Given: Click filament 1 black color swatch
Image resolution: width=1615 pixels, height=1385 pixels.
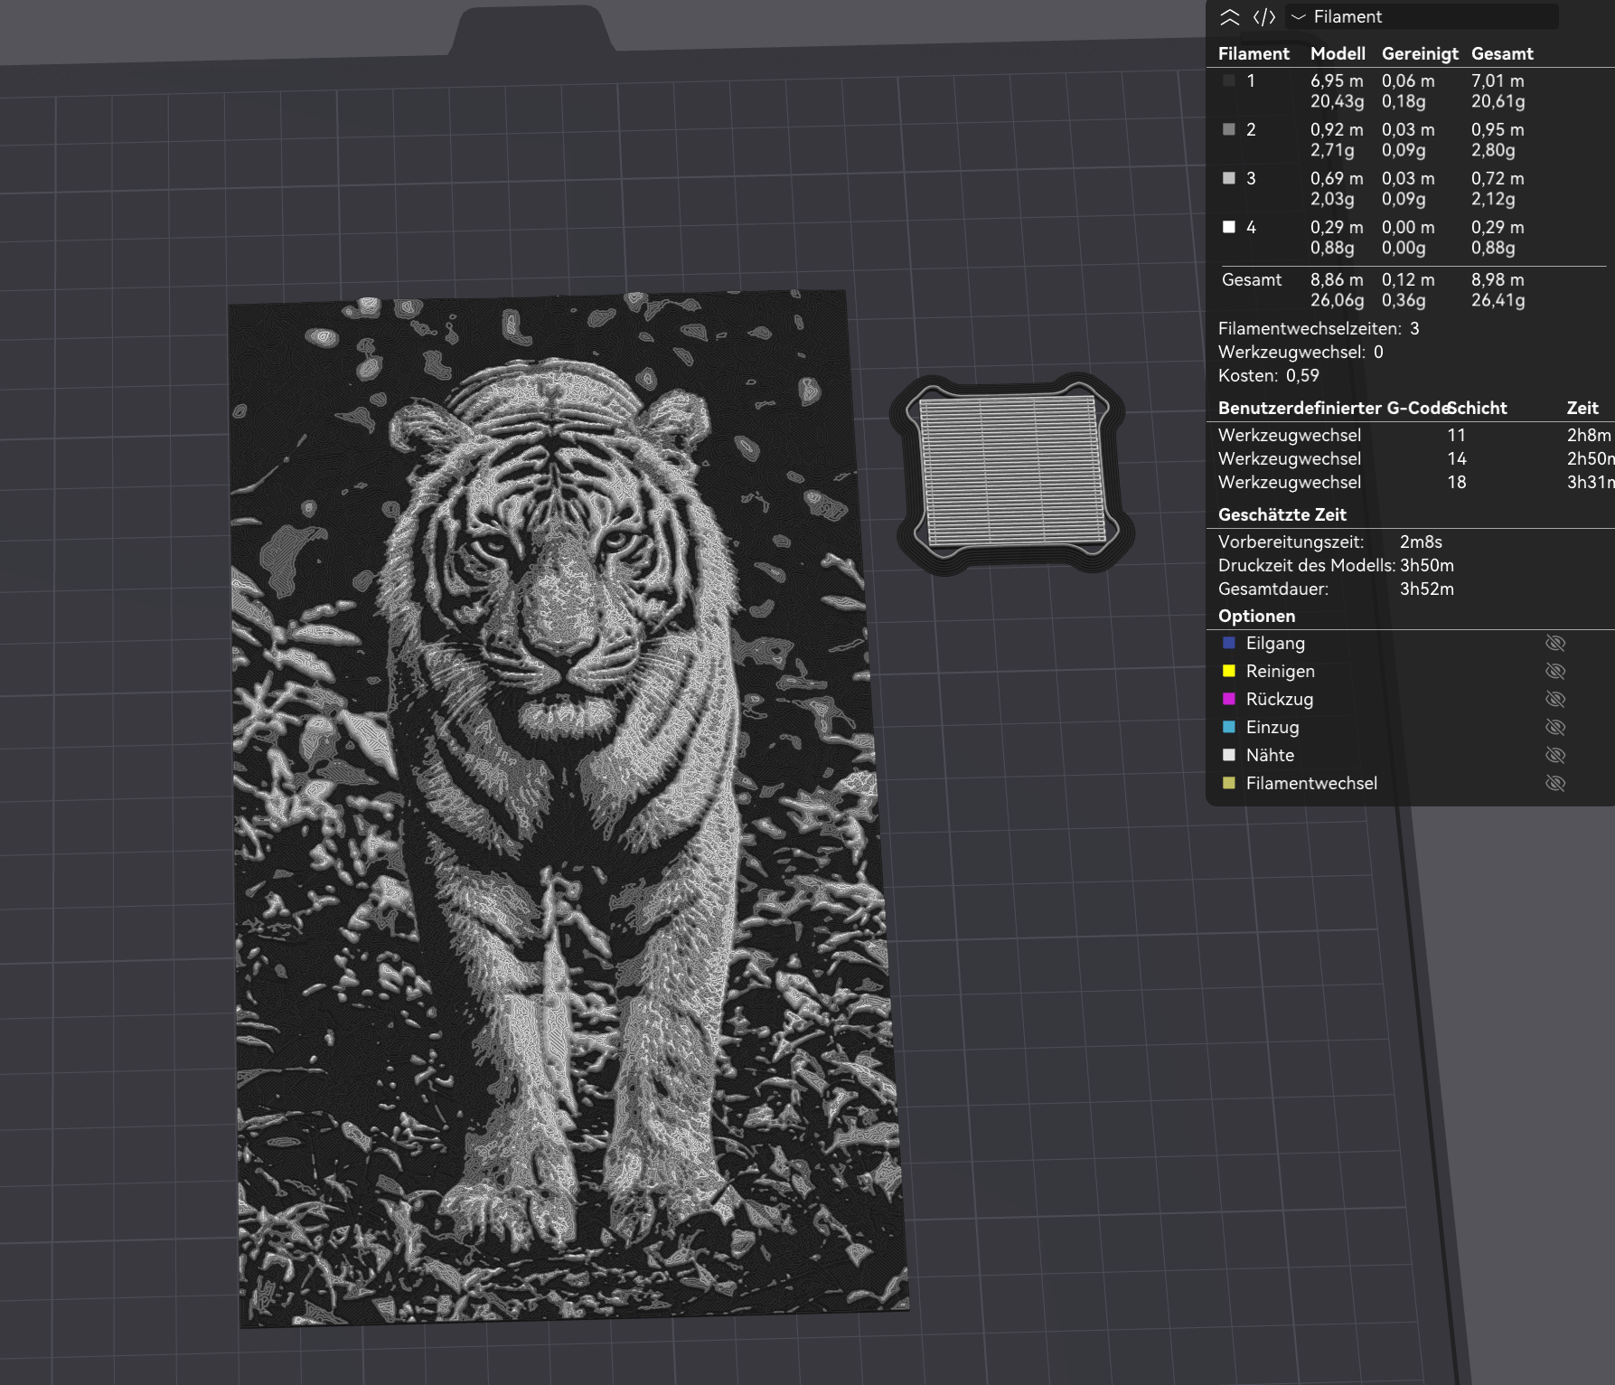Looking at the screenshot, I should [1229, 80].
